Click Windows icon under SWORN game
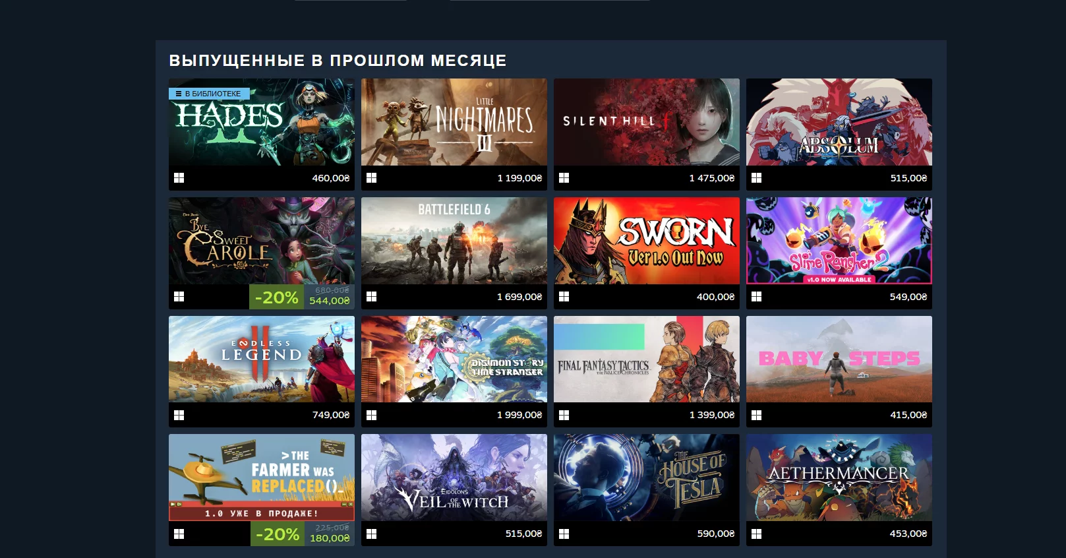The height and width of the screenshot is (558, 1066). (x=564, y=297)
